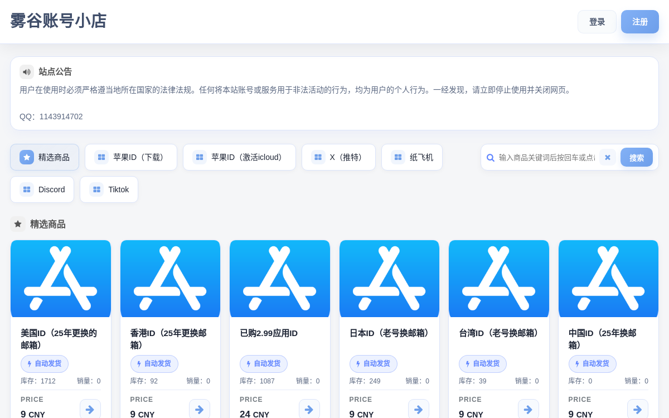Viewport: 669px width, 418px height.
Task: Switch to the X（推特） category
Action: coord(338,157)
